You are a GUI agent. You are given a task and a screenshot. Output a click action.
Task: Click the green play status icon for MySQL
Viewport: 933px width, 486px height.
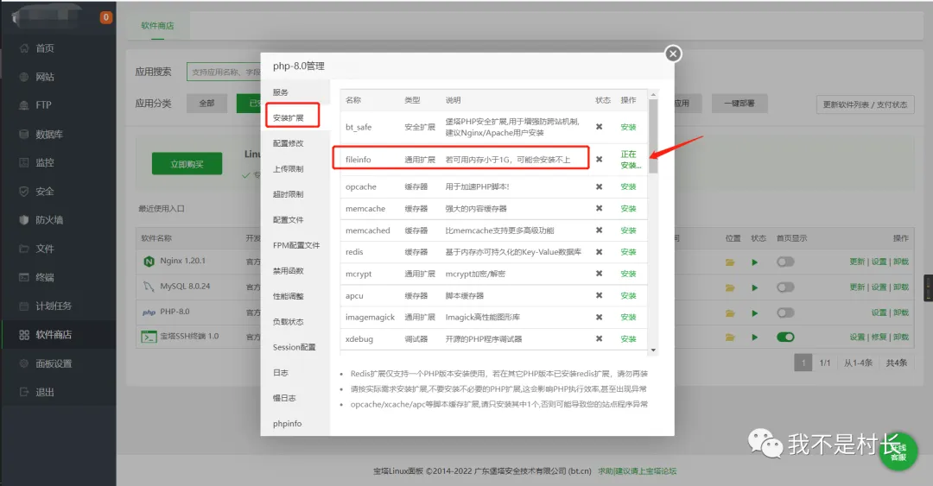(x=754, y=287)
